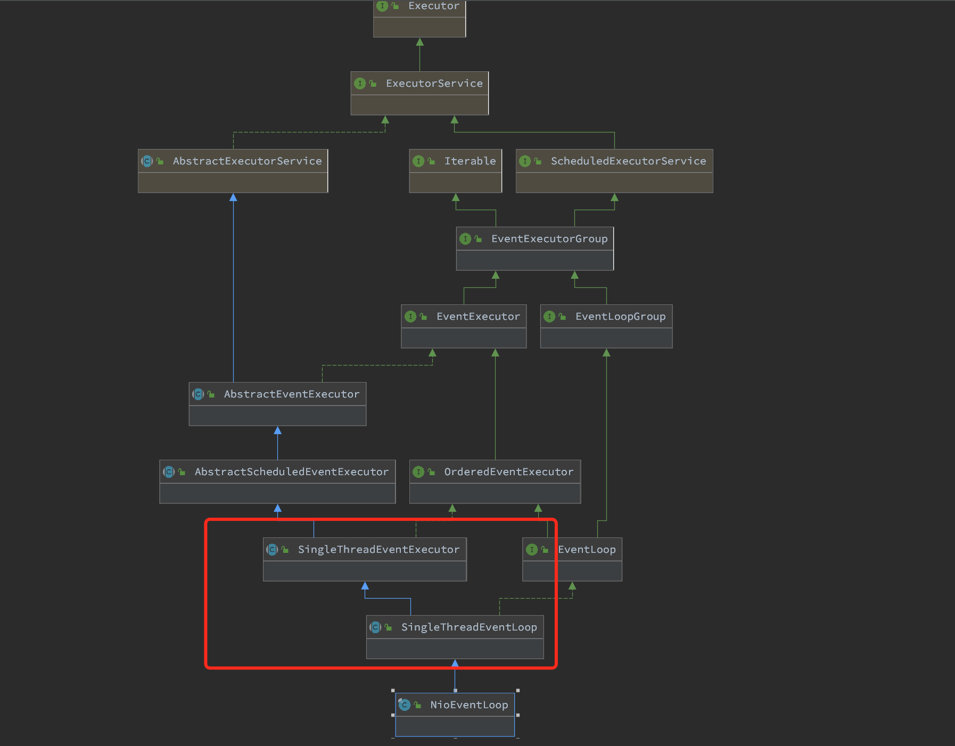This screenshot has height=746, width=955.
Task: Click the SingleThreadEventExecutor class icon
Action: click(x=272, y=550)
